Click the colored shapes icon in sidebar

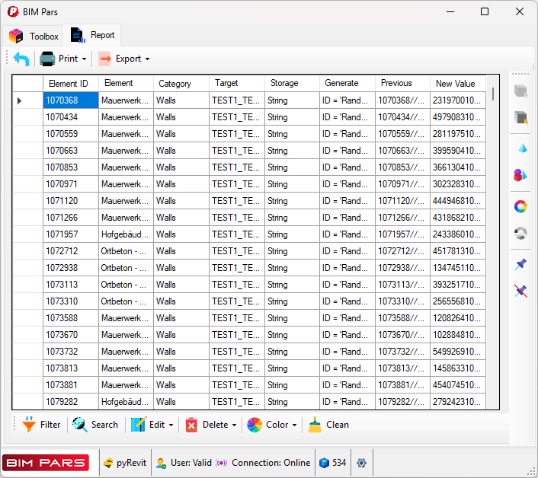pyautogui.click(x=520, y=175)
